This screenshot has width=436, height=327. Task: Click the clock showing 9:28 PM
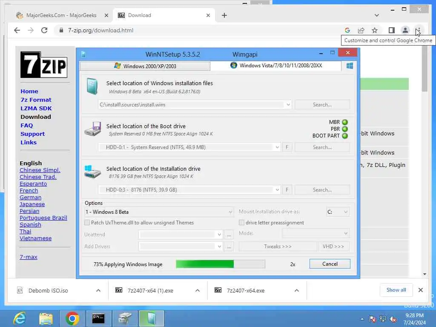[414, 316]
